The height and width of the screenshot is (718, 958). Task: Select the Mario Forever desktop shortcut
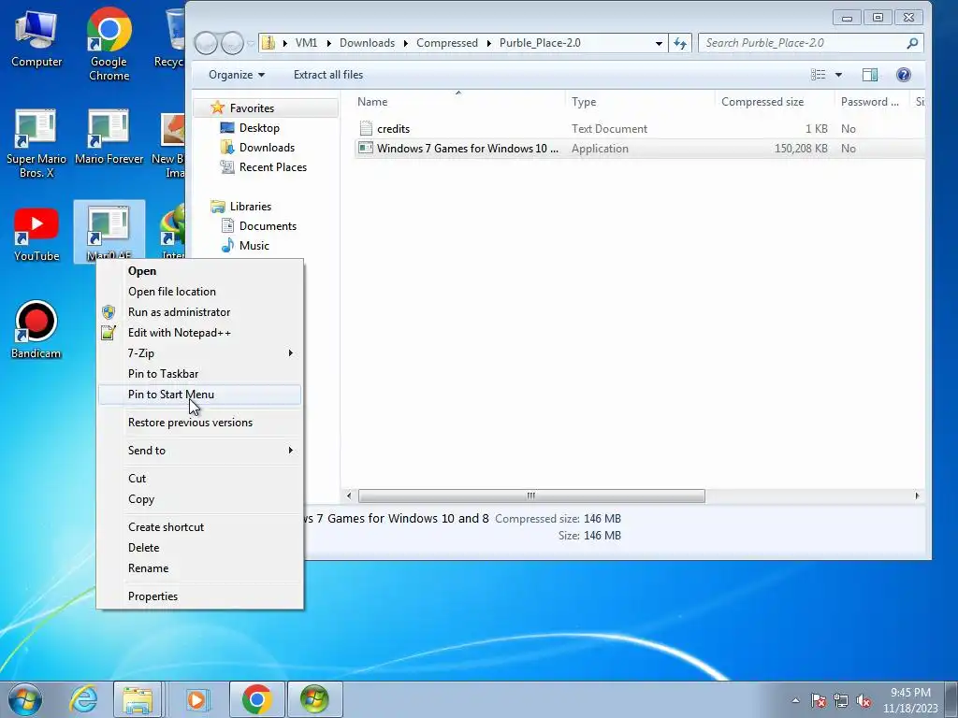pos(109,137)
